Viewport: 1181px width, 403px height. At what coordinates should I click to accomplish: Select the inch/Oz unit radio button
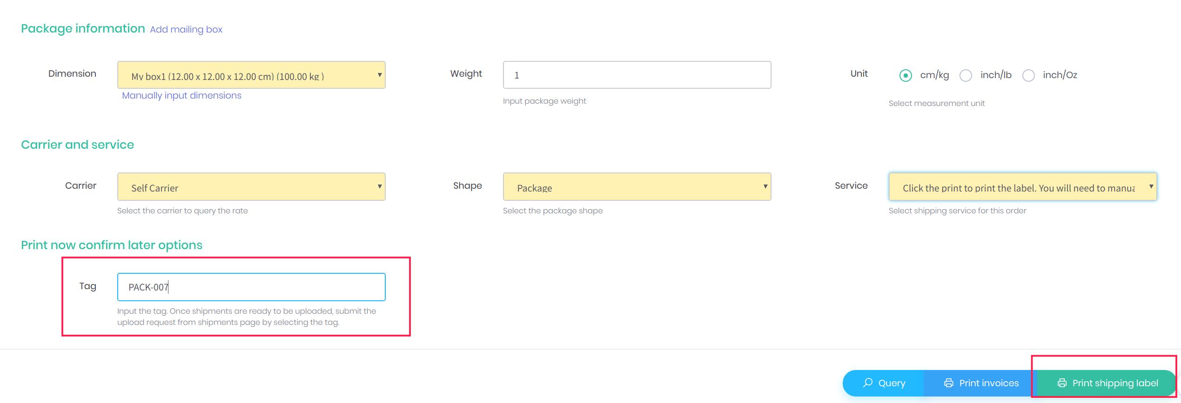1028,75
